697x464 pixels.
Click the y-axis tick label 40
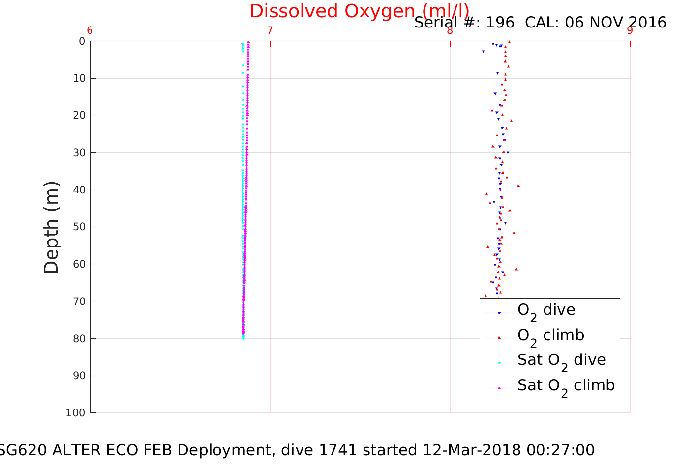(x=79, y=190)
